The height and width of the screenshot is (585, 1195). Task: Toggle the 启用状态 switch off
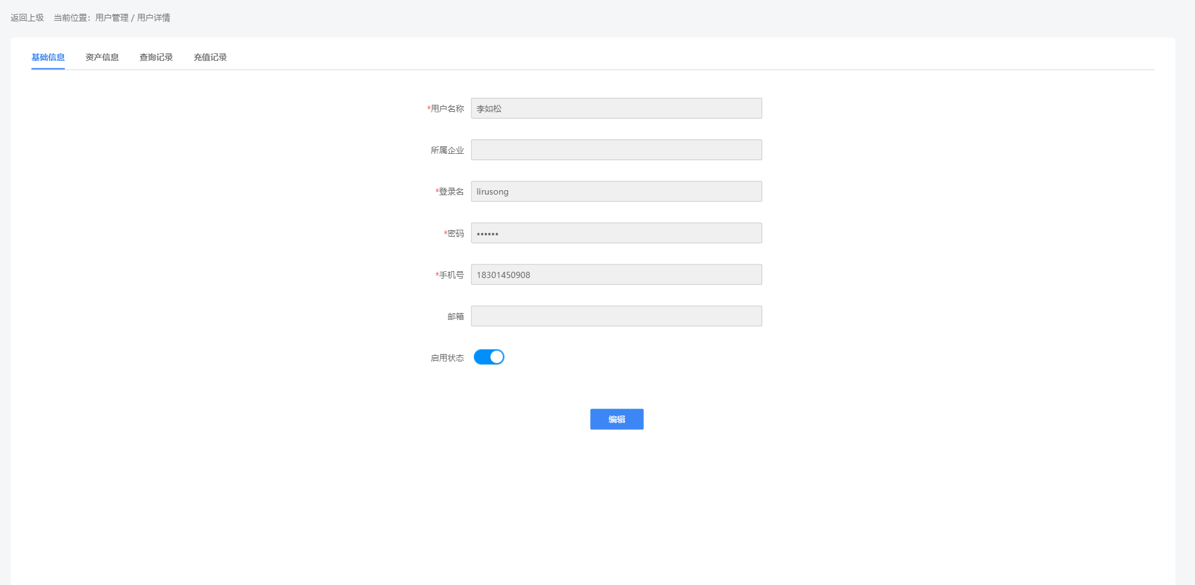tap(489, 357)
